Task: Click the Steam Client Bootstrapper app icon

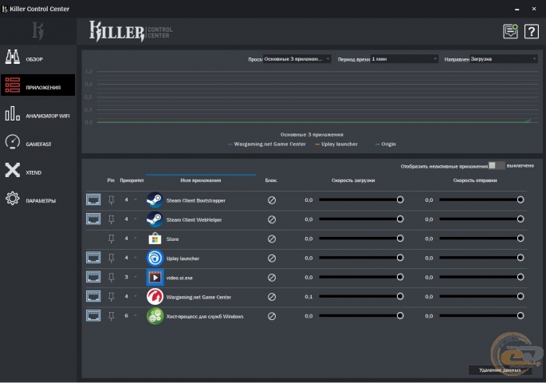Action: point(155,200)
